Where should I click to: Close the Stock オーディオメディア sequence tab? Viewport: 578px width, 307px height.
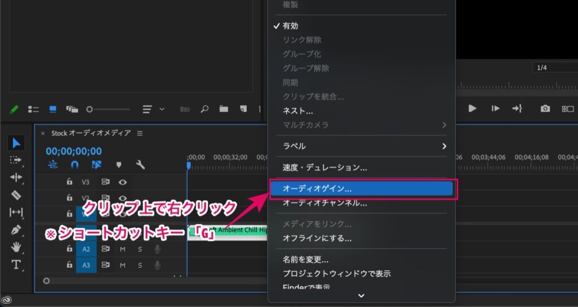(43, 133)
